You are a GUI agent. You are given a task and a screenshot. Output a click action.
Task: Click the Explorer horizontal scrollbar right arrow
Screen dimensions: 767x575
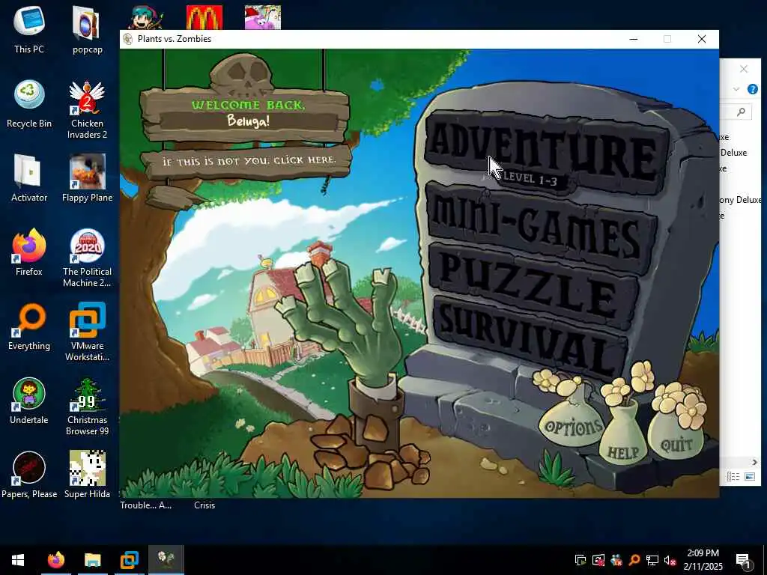(754, 462)
